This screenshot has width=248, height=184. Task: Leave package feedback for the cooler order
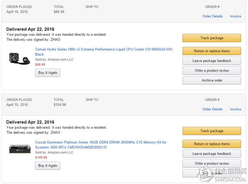click(212, 61)
